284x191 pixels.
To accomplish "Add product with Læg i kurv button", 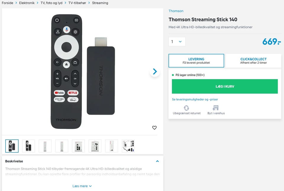I will [225, 86].
